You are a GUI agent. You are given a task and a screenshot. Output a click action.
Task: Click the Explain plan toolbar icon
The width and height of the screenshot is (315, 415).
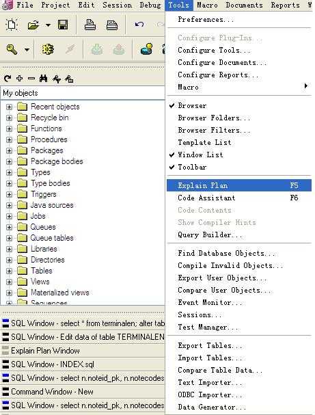(146, 49)
